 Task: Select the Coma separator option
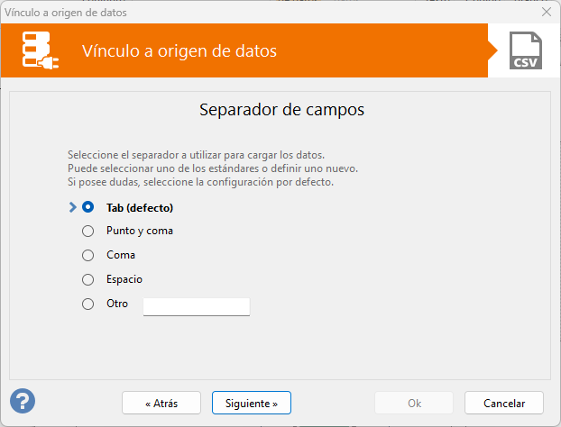pyautogui.click(x=88, y=256)
